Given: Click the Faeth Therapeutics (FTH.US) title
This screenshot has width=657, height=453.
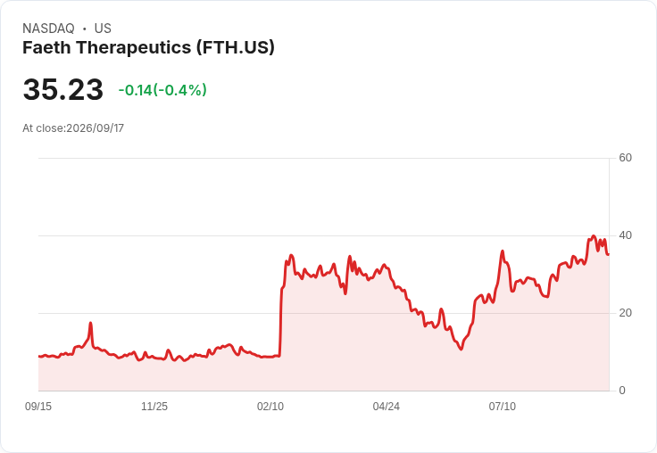Looking at the screenshot, I should (148, 48).
